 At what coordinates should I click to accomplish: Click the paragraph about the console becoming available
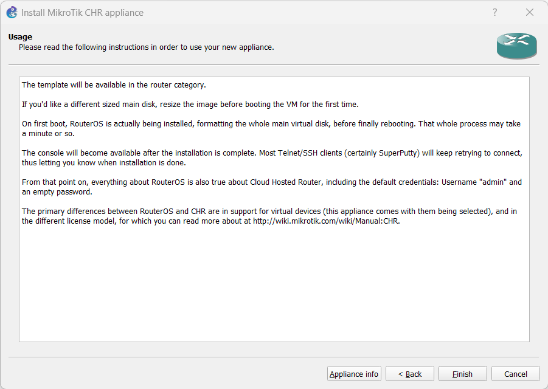[x=272, y=158]
